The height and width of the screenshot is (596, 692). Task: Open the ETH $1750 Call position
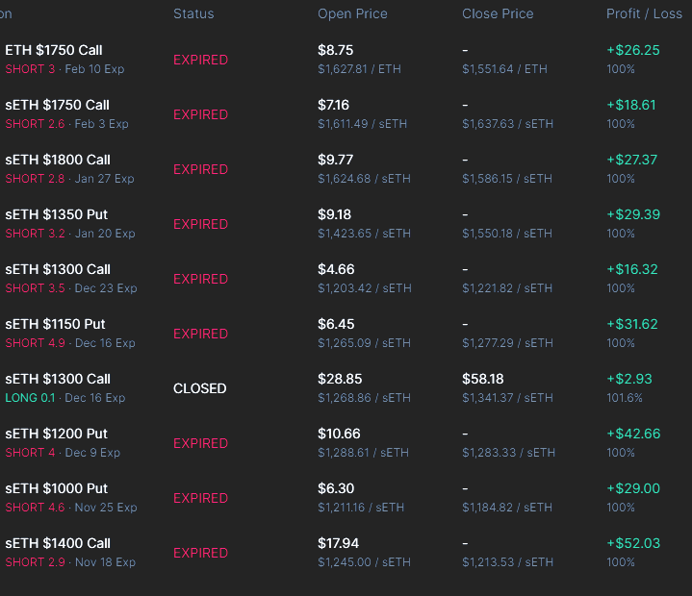coord(54,50)
